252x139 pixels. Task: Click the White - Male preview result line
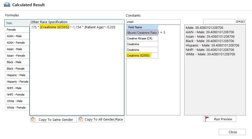[x=210, y=54]
